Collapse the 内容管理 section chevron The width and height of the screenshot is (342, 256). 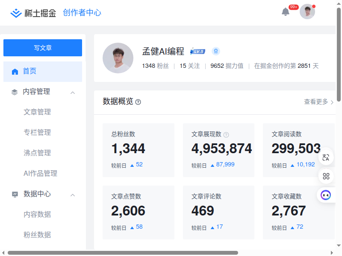click(73, 92)
